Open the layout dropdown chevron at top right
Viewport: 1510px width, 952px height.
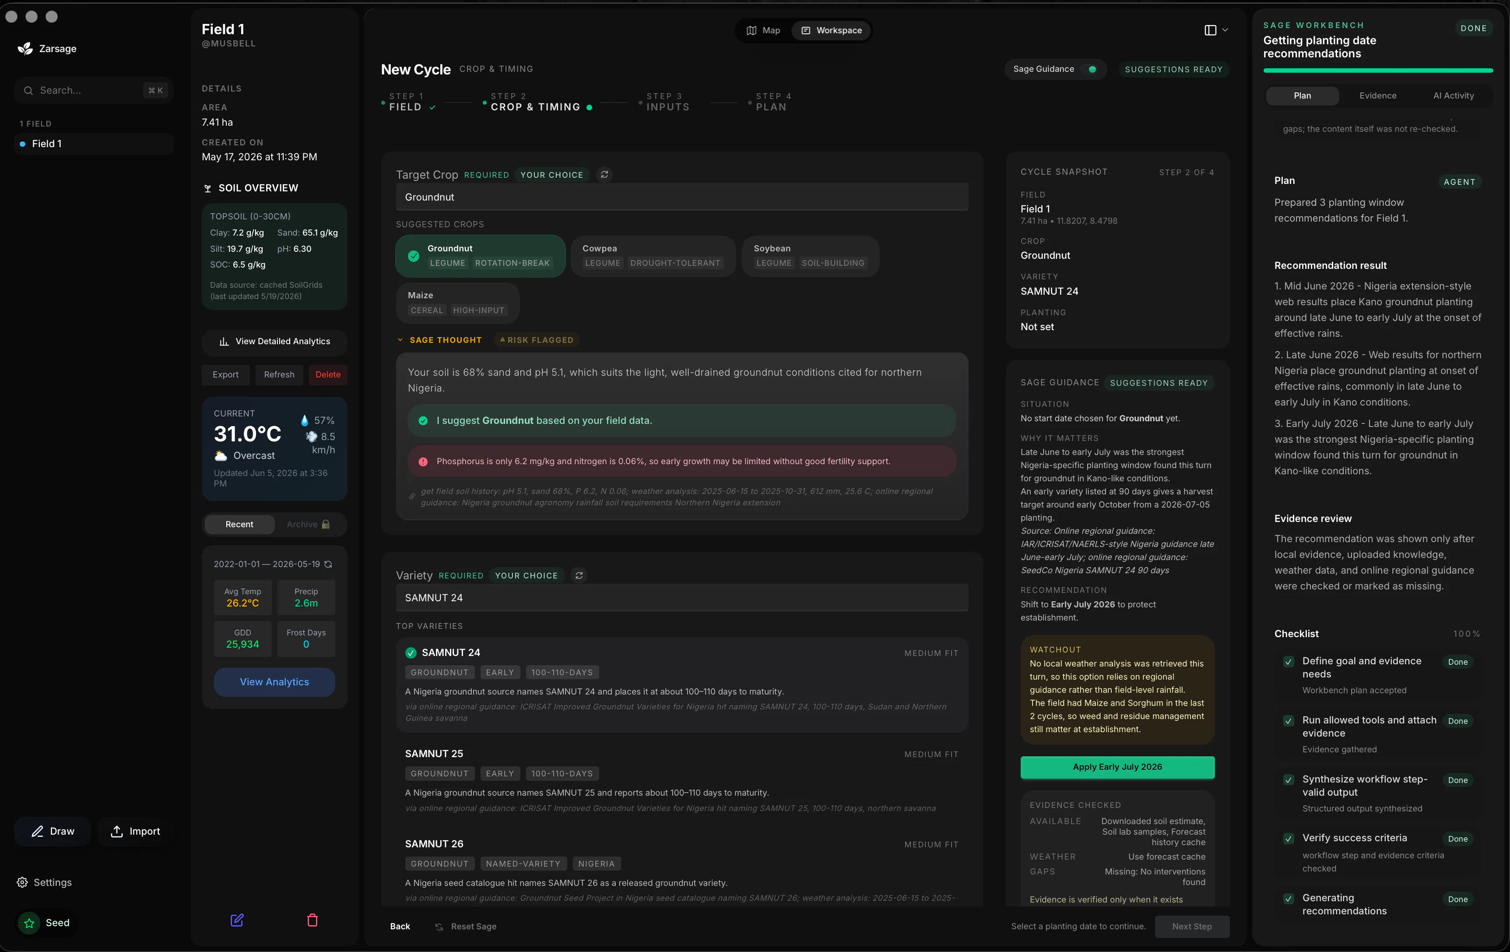click(x=1225, y=30)
